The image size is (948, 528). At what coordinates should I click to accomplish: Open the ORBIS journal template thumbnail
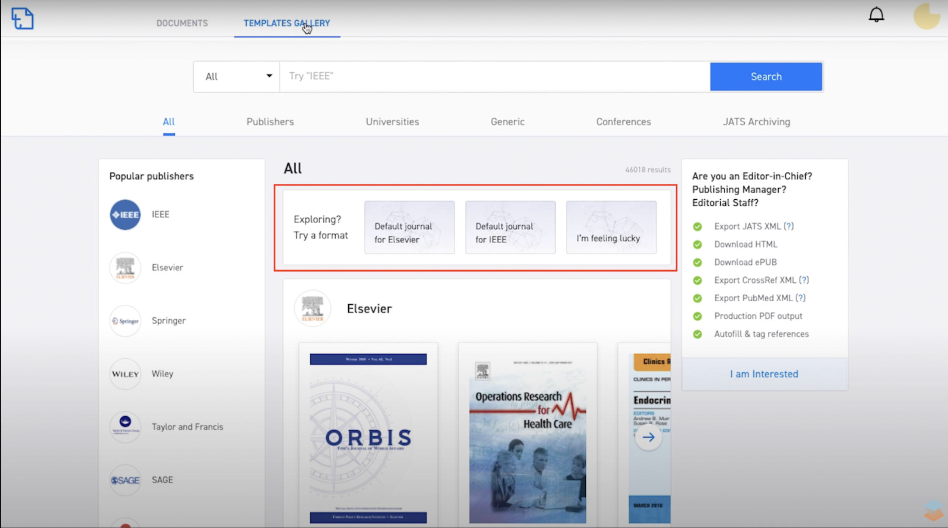pyautogui.click(x=368, y=436)
